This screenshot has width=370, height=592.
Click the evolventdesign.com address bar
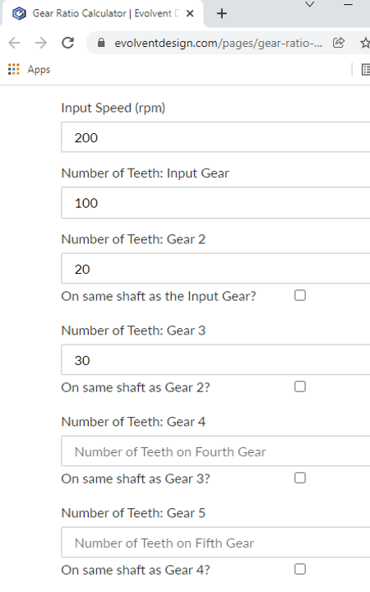pos(218,43)
